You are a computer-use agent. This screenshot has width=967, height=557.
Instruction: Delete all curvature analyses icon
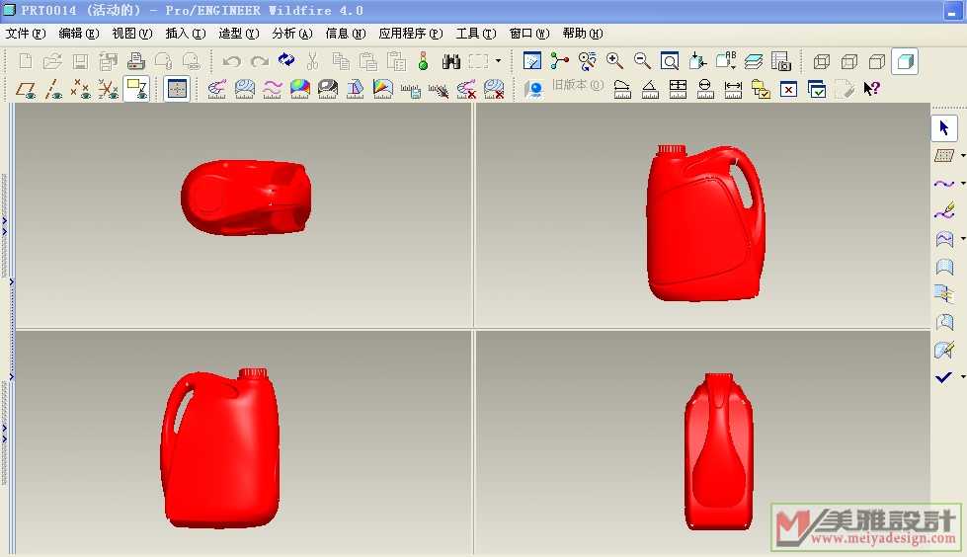click(x=466, y=90)
